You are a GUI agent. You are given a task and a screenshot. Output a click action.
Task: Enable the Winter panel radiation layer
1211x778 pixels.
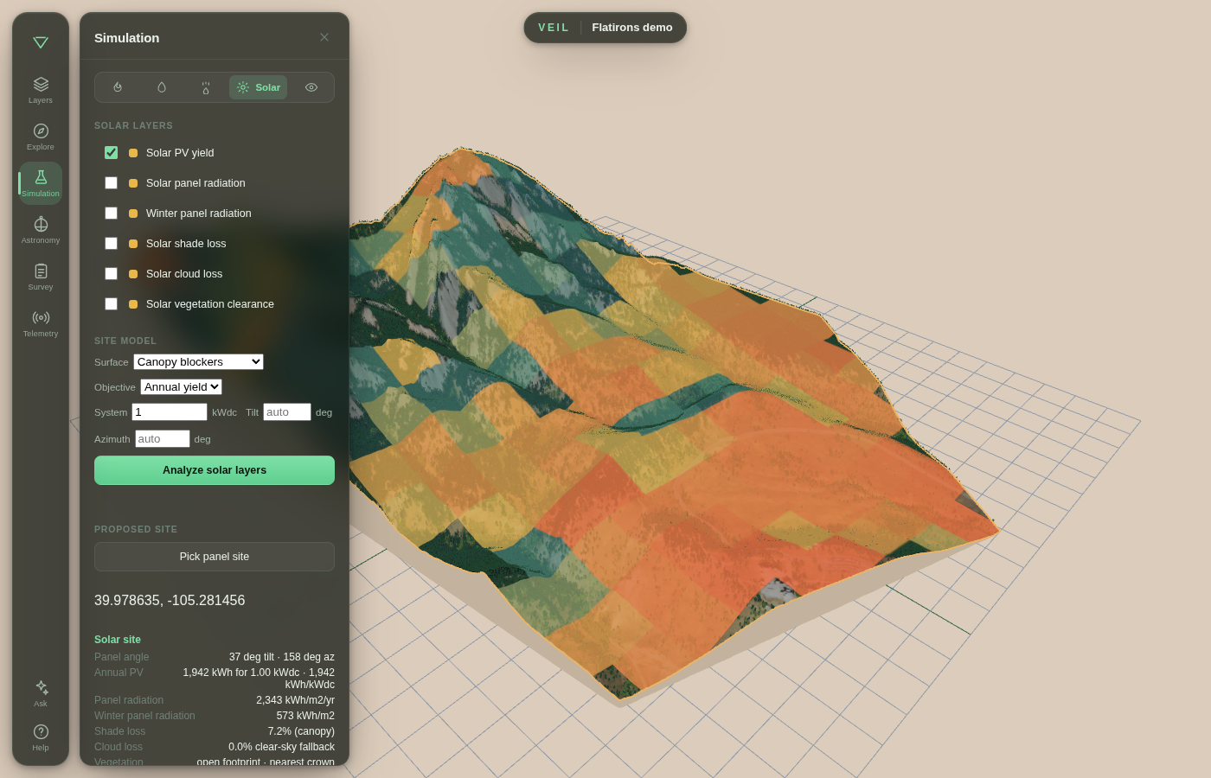pyautogui.click(x=112, y=213)
